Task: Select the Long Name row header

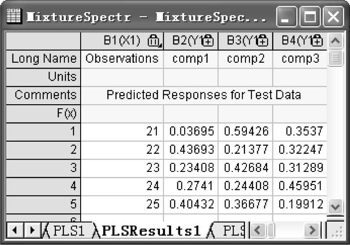Action: click(x=43, y=59)
